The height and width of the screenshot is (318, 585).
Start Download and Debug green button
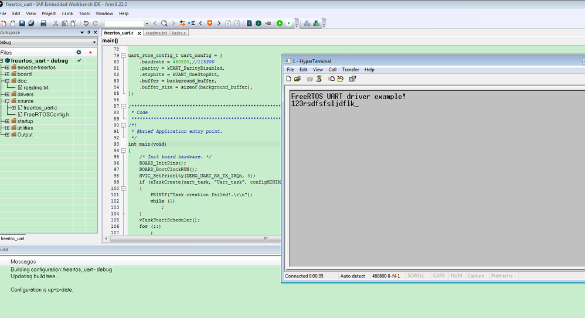[280, 23]
